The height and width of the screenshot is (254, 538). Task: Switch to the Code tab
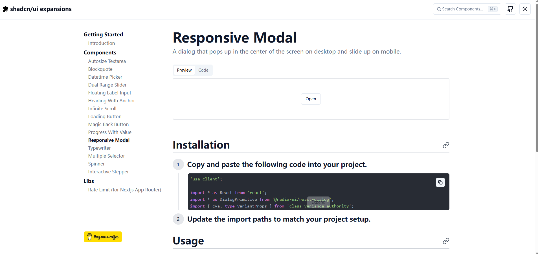(203, 70)
